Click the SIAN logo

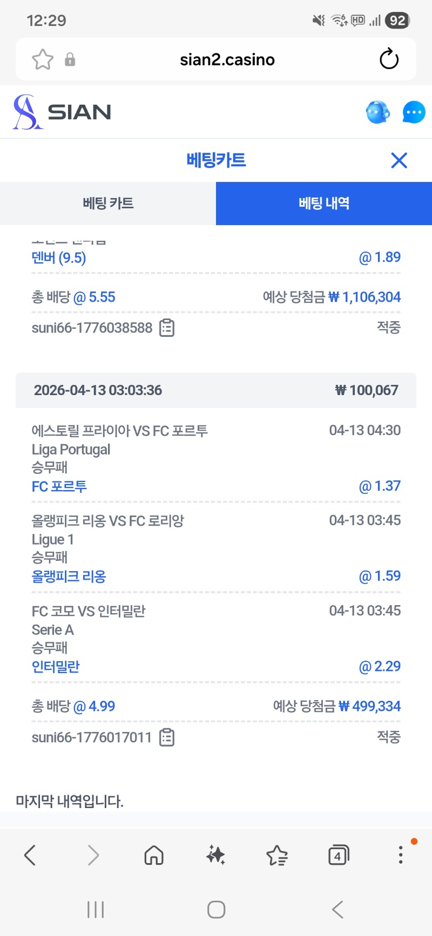pyautogui.click(x=62, y=112)
